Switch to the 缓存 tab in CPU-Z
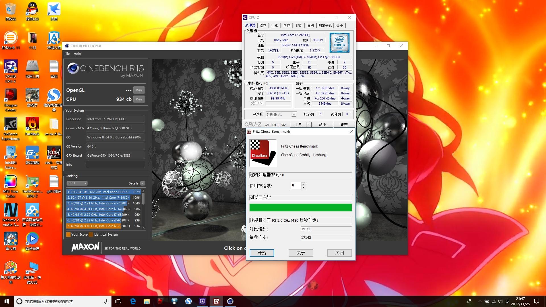The height and width of the screenshot is (307, 546). coord(263,26)
